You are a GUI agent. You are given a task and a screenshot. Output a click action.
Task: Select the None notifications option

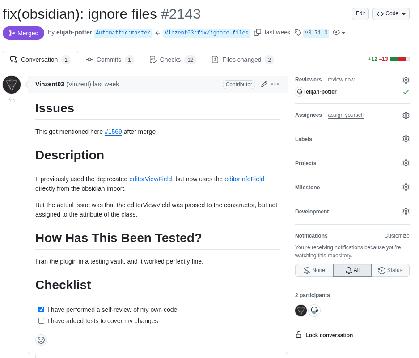pos(314,270)
